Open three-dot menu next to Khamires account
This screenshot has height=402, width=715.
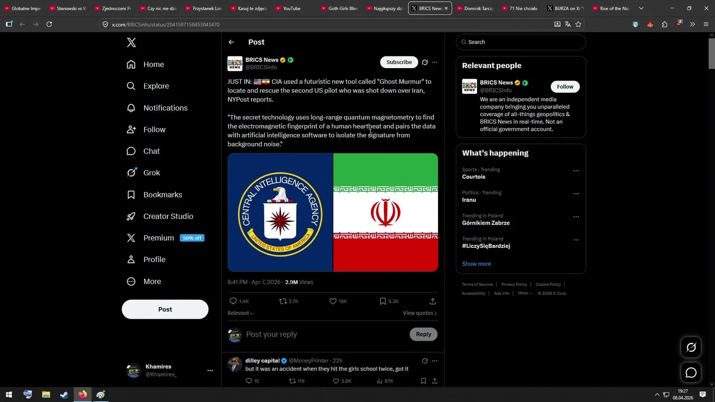pos(210,370)
